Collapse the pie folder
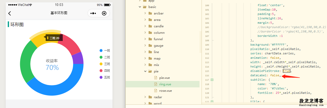The height and width of the screenshot is (108, 327). [145, 71]
